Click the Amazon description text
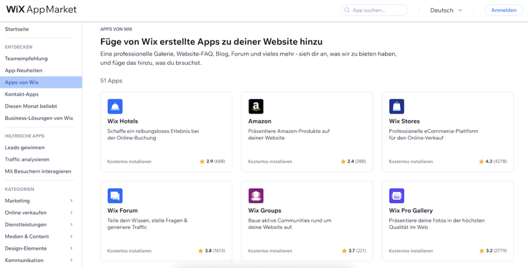This screenshot has width=528, height=268. point(289,134)
